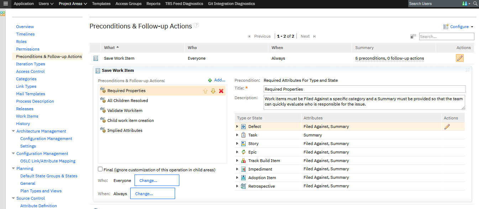The width and height of the screenshot is (479, 209).
Task: Delete the Required Properties precondition with red X
Action: [221, 91]
